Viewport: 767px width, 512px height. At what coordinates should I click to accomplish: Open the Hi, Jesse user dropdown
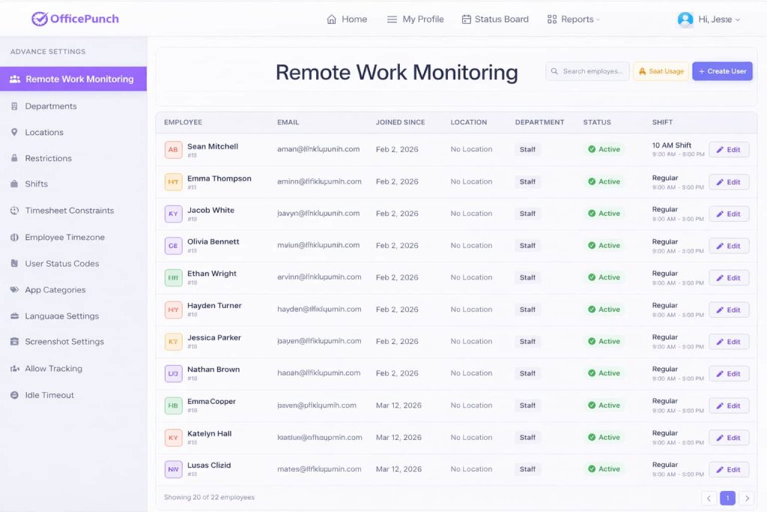pyautogui.click(x=709, y=19)
